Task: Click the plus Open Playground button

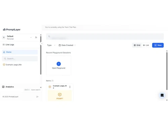Action: tap(58, 64)
